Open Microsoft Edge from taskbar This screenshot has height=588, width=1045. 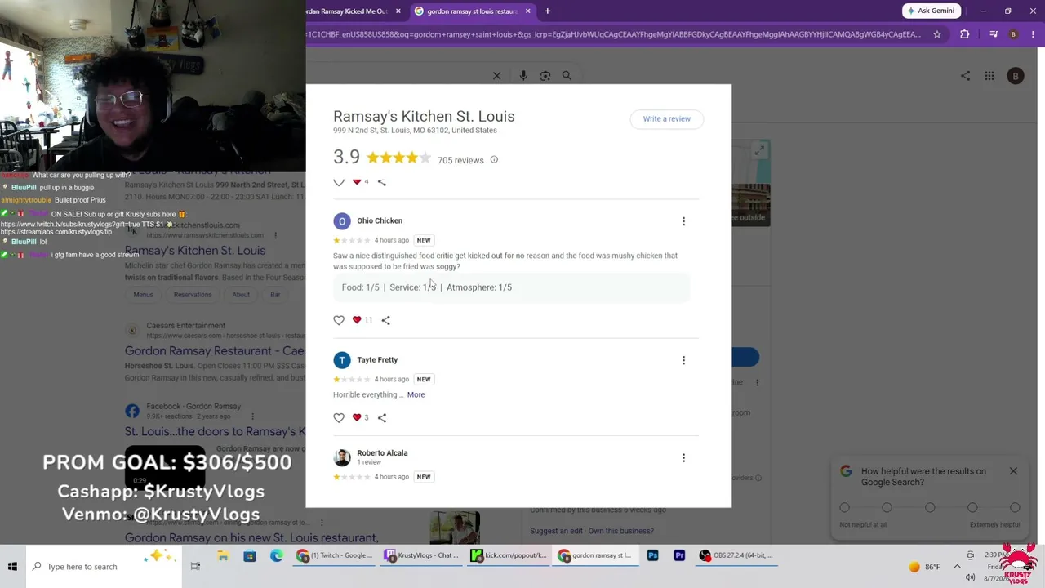[277, 556]
